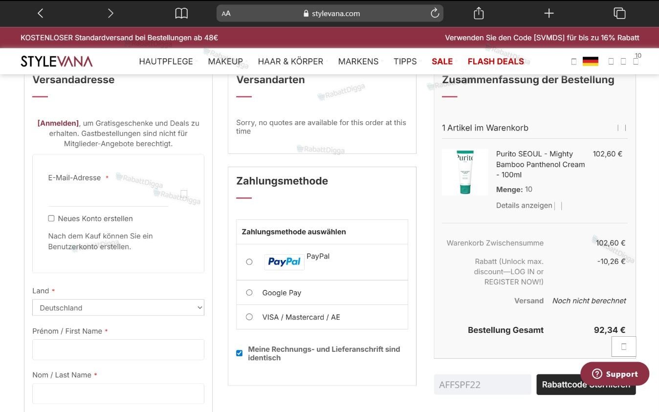
Task: Show all open tabs overview
Action: [x=619, y=13]
